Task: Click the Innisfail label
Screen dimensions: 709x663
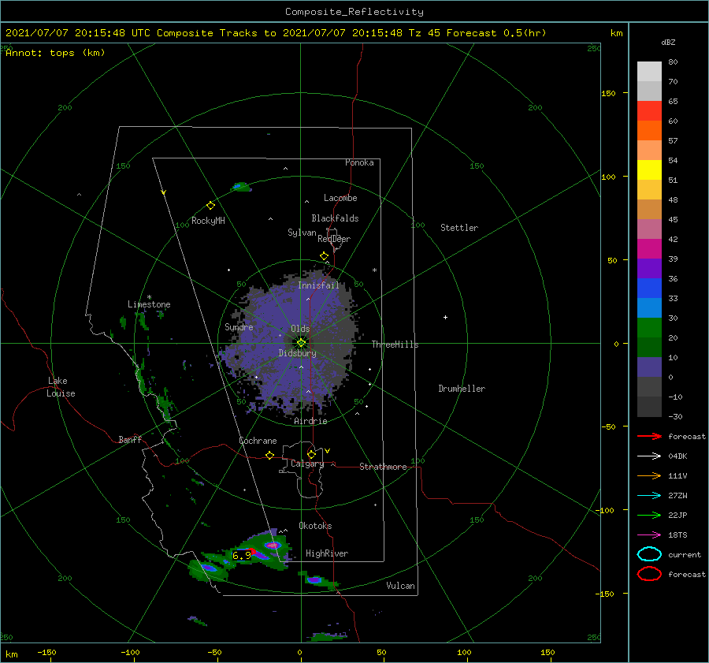Action: [318, 285]
